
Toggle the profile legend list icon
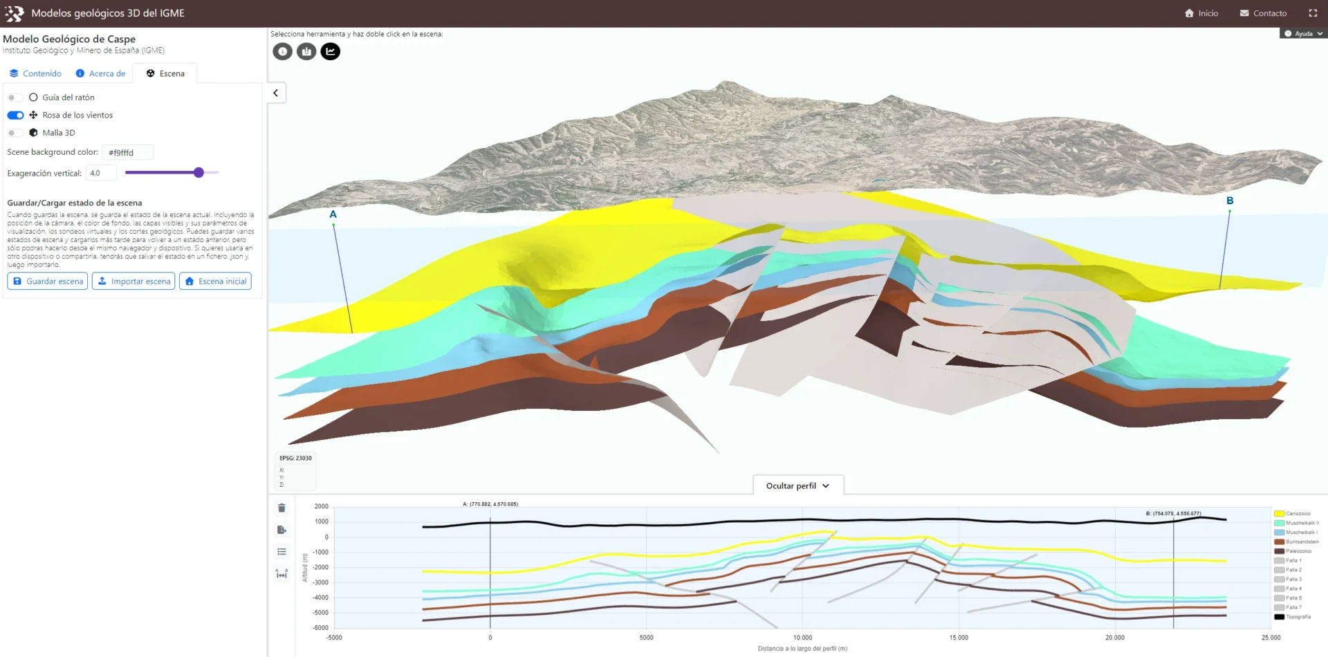click(282, 552)
